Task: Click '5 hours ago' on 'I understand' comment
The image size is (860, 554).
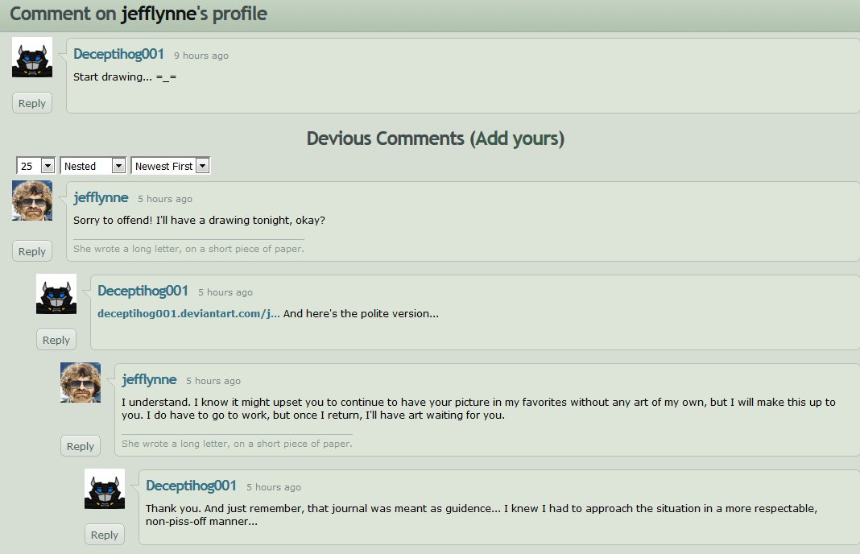Action: (213, 381)
